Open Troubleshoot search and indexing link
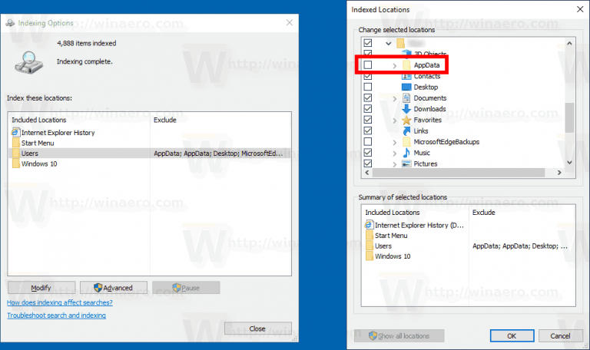590x350 pixels. [56, 315]
